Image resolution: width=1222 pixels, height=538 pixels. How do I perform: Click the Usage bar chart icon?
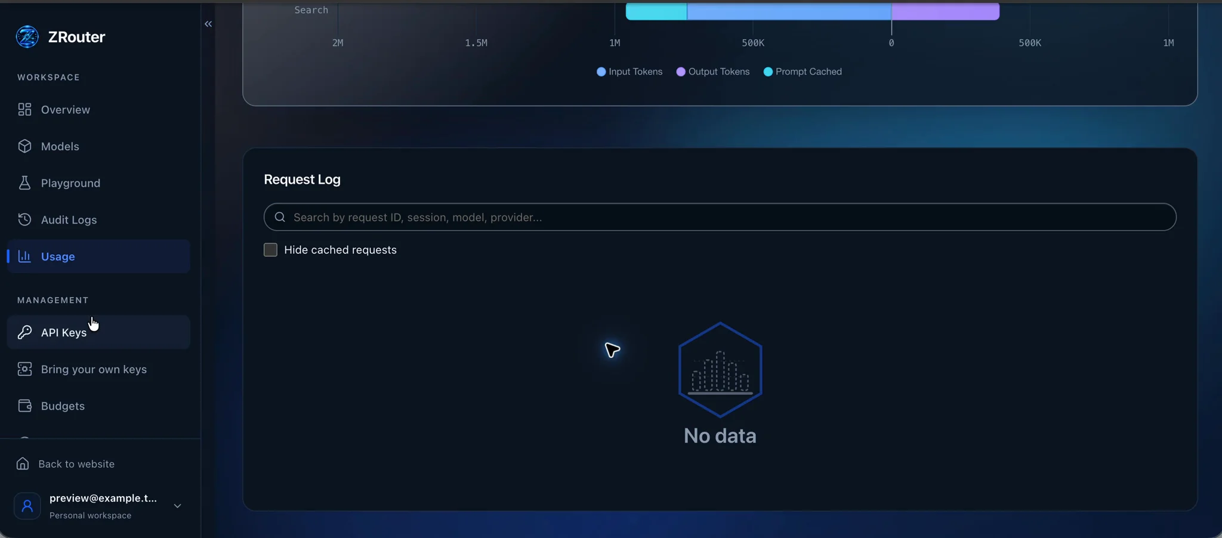tap(24, 256)
